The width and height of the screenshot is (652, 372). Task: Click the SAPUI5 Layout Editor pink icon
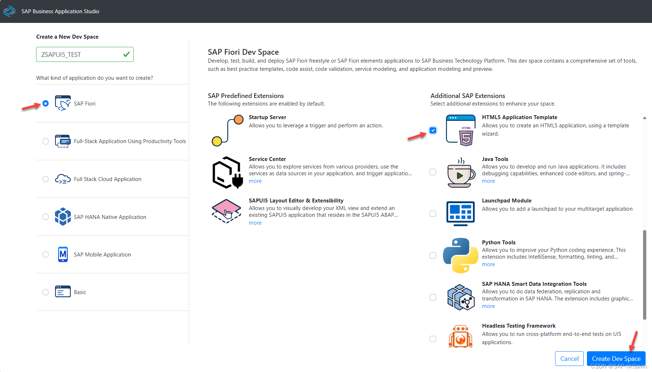coord(227,211)
